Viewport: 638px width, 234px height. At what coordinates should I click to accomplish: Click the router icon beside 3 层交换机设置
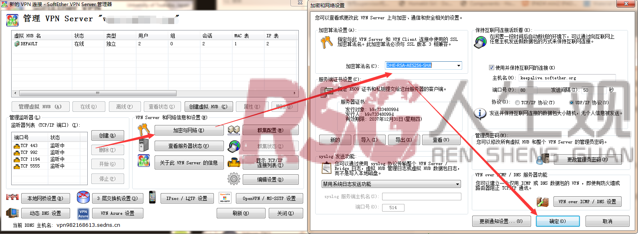83,197
